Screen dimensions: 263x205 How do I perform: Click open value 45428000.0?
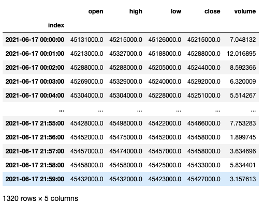86,123
